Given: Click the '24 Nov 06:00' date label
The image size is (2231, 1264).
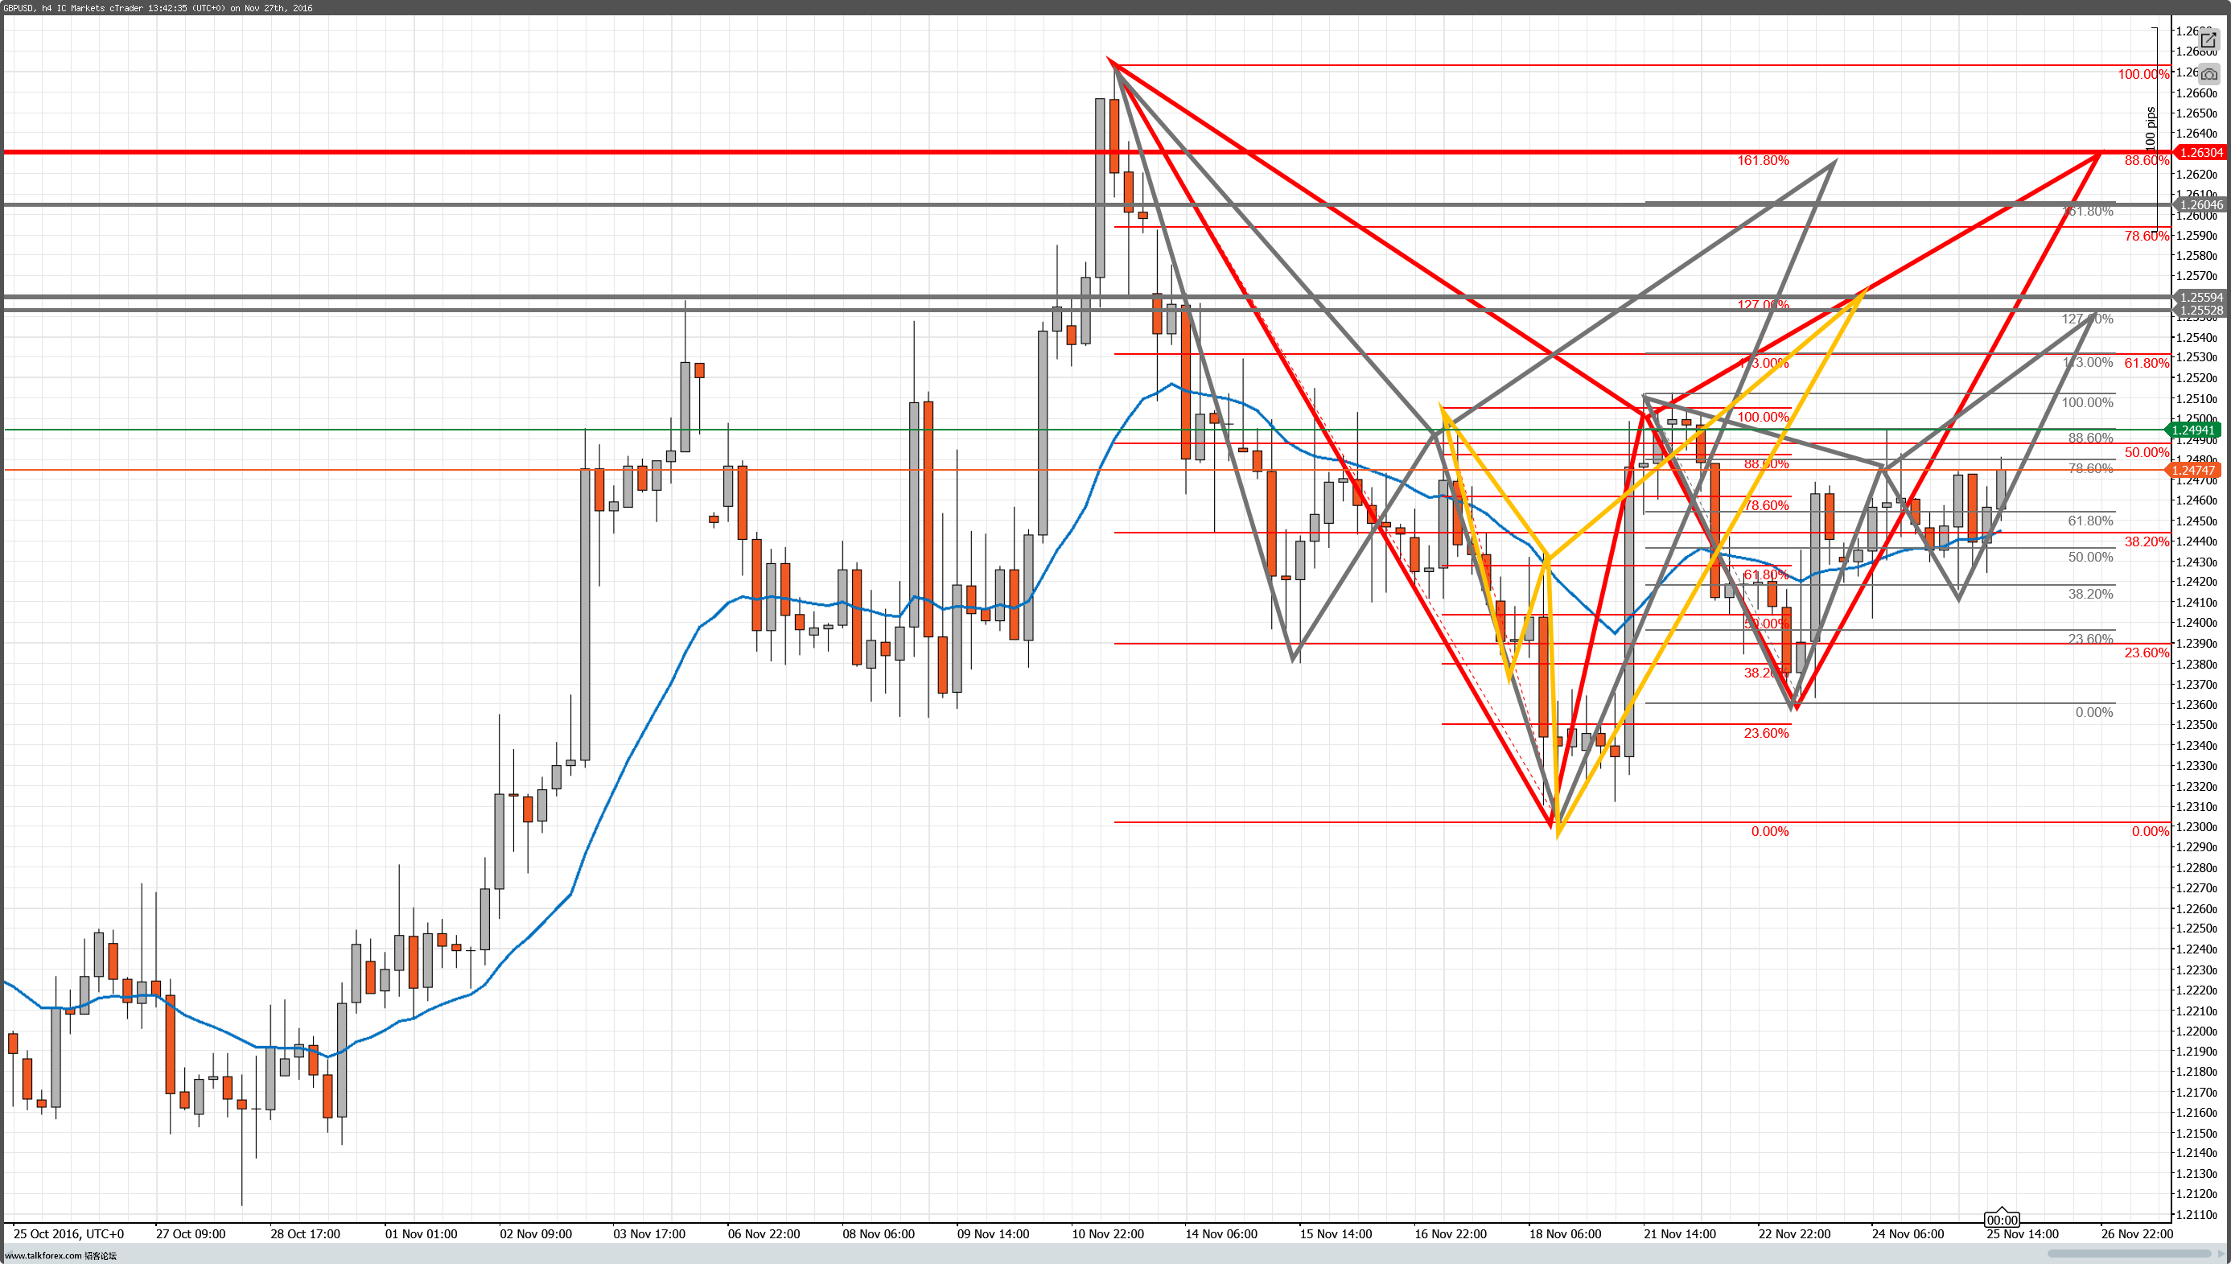Looking at the screenshot, I should [x=1908, y=1233].
